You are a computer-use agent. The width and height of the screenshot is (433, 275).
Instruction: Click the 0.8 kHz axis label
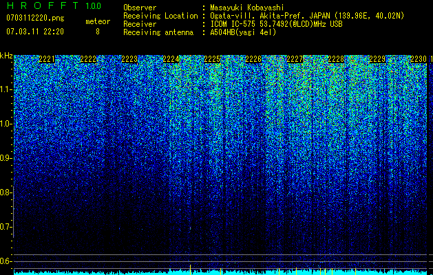tap(6, 192)
